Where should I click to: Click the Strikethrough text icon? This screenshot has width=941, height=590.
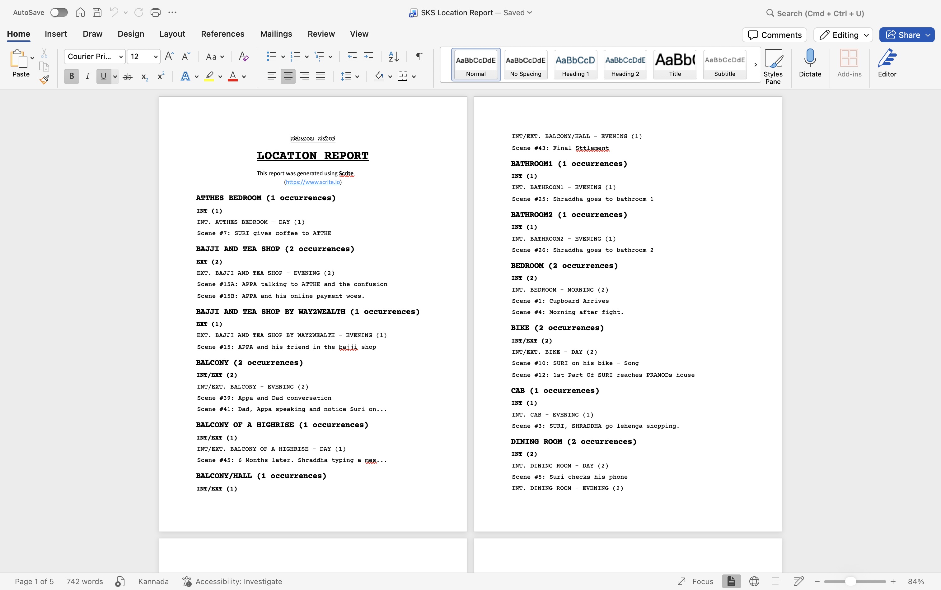click(x=127, y=76)
